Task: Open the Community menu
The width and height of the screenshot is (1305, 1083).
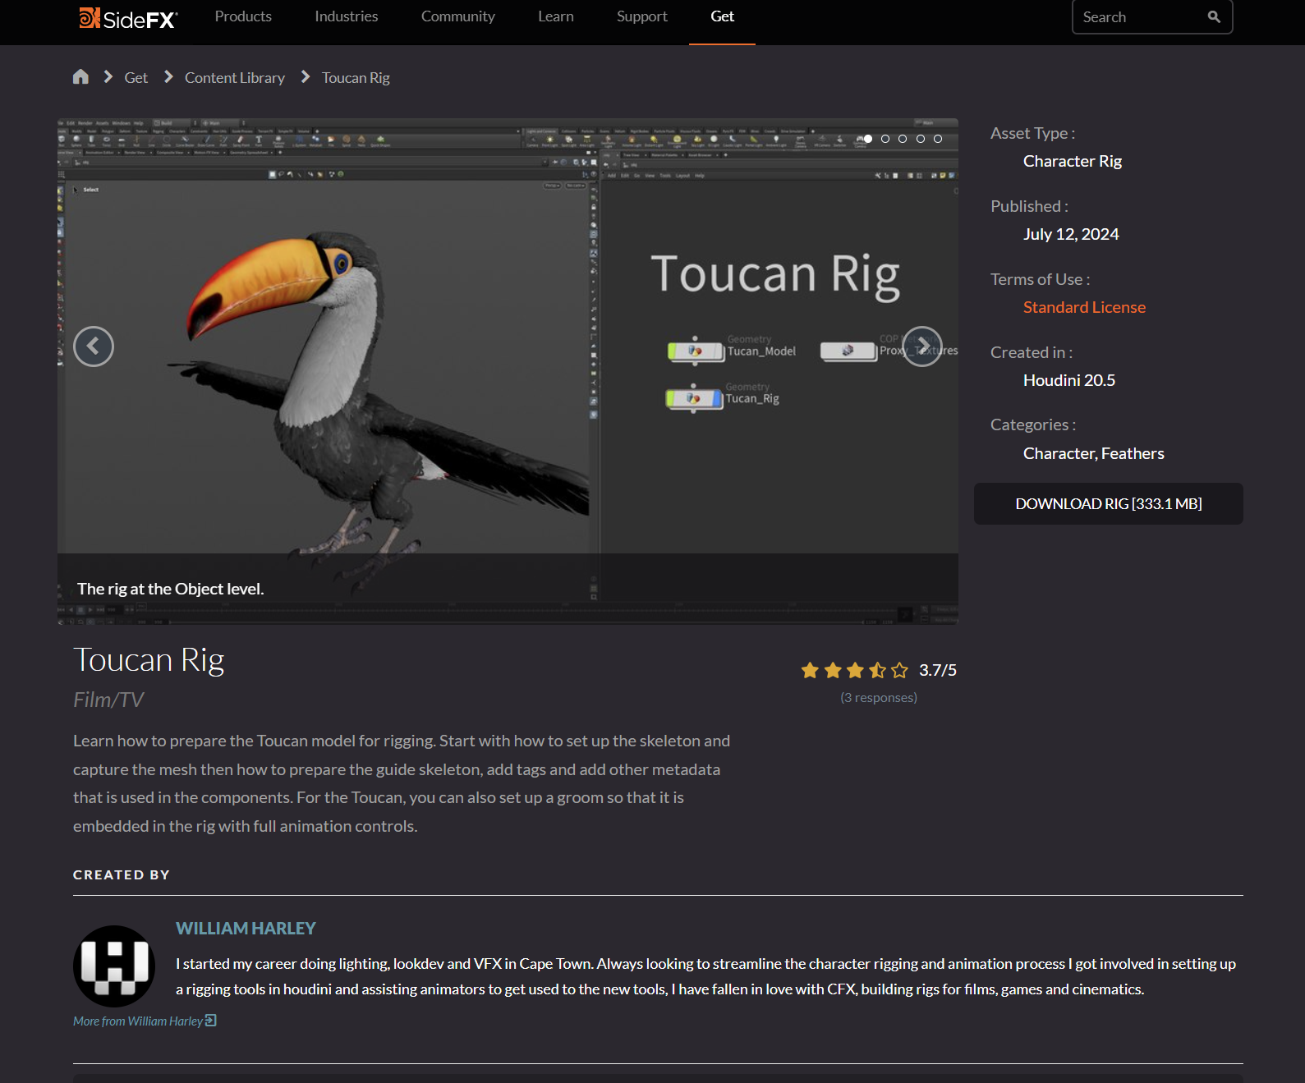Action: [458, 16]
